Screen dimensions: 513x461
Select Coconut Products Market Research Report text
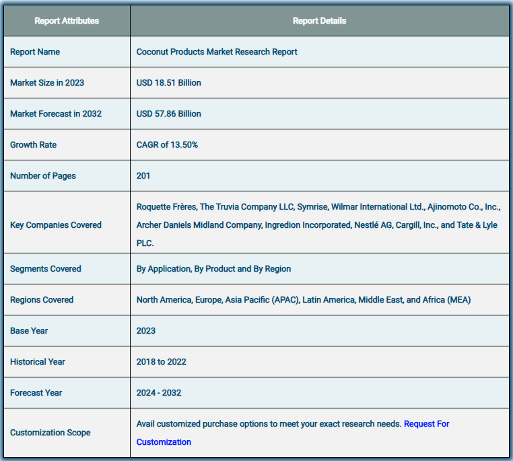pyautogui.click(x=217, y=52)
